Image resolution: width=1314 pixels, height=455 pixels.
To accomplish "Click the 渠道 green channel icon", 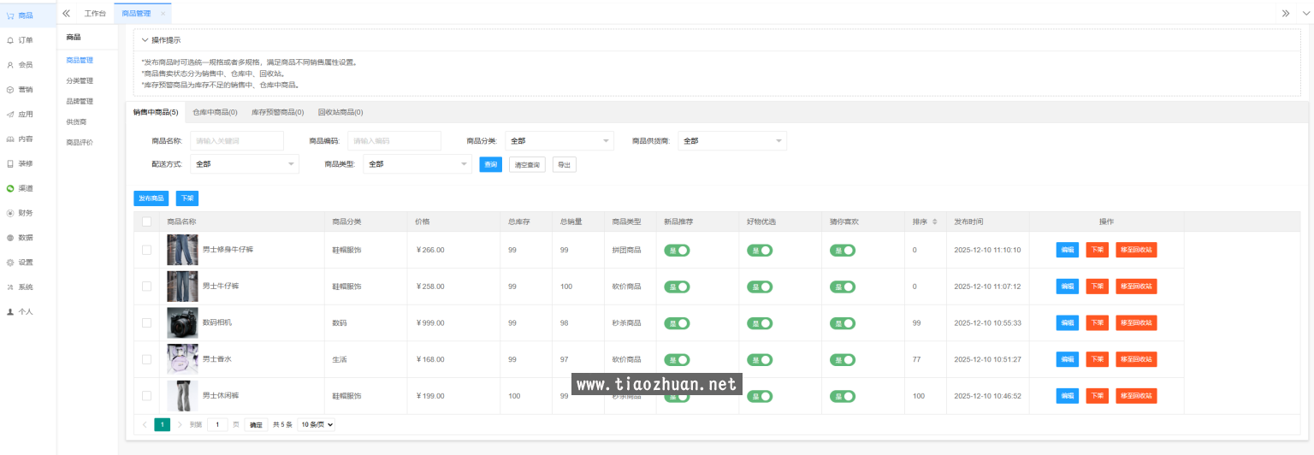I will [10, 188].
